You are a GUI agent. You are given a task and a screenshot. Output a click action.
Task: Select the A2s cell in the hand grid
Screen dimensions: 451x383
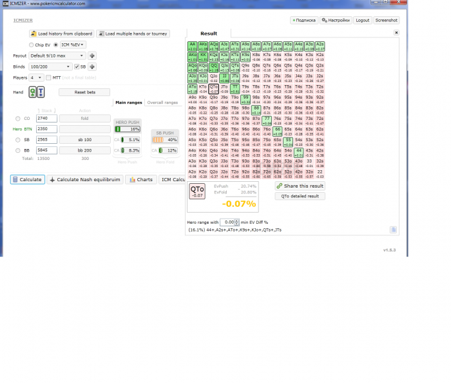tap(320, 46)
